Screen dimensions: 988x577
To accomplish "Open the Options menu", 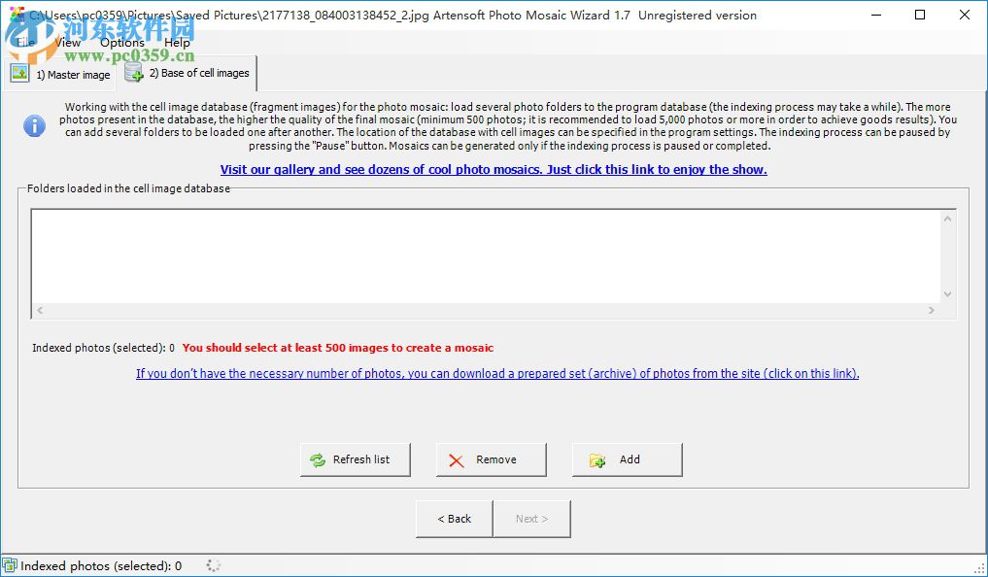I will click(121, 42).
